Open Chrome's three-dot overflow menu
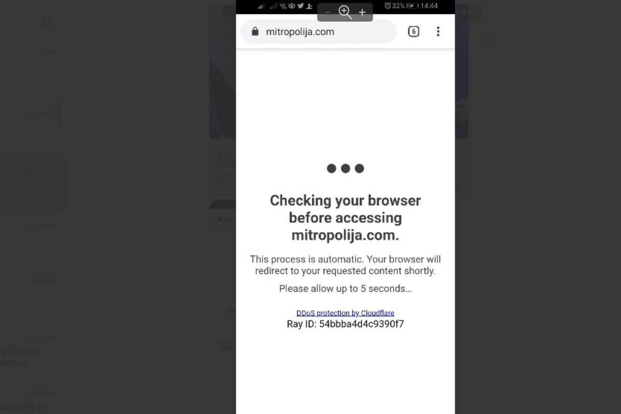Viewport: 621px width, 414px height. (x=438, y=32)
